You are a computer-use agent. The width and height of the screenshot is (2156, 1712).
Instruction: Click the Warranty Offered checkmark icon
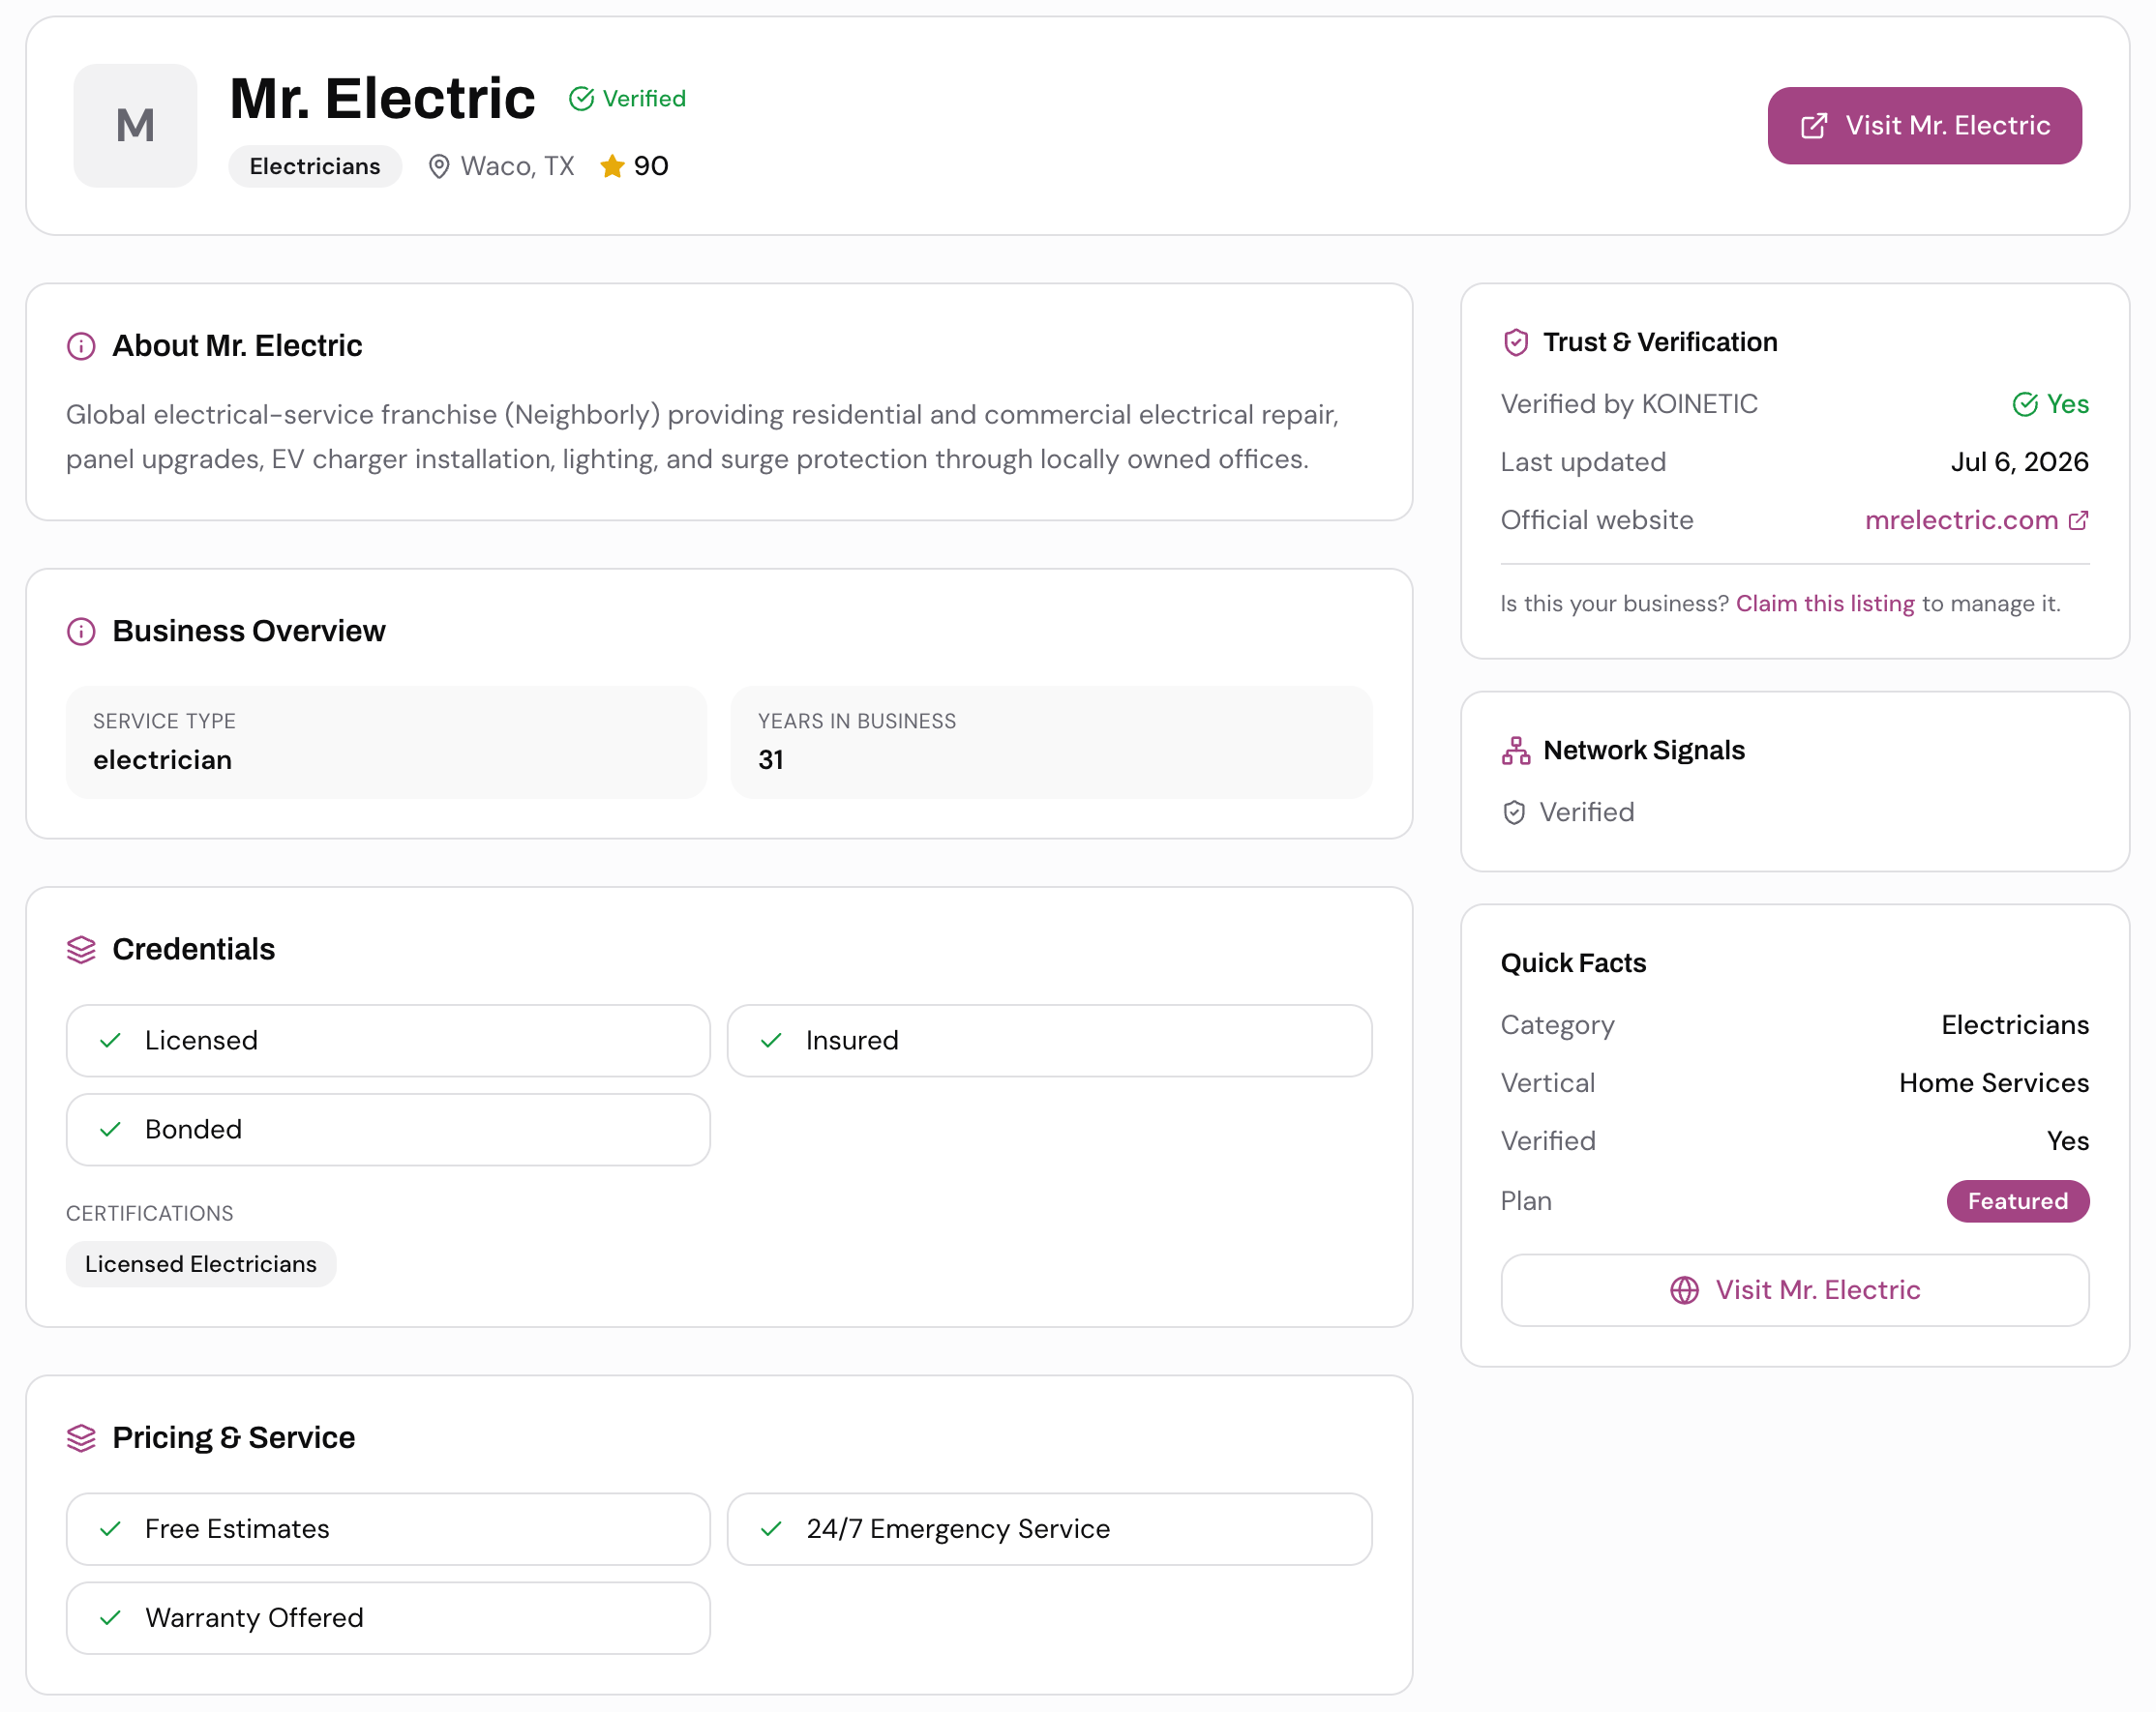[x=110, y=1618]
